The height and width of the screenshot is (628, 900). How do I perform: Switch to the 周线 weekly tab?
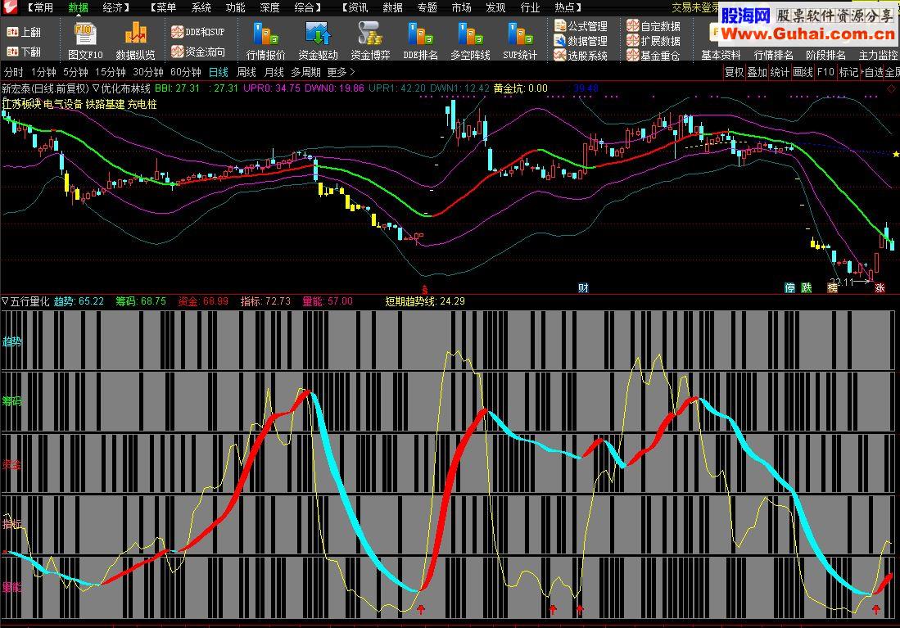[x=246, y=72]
